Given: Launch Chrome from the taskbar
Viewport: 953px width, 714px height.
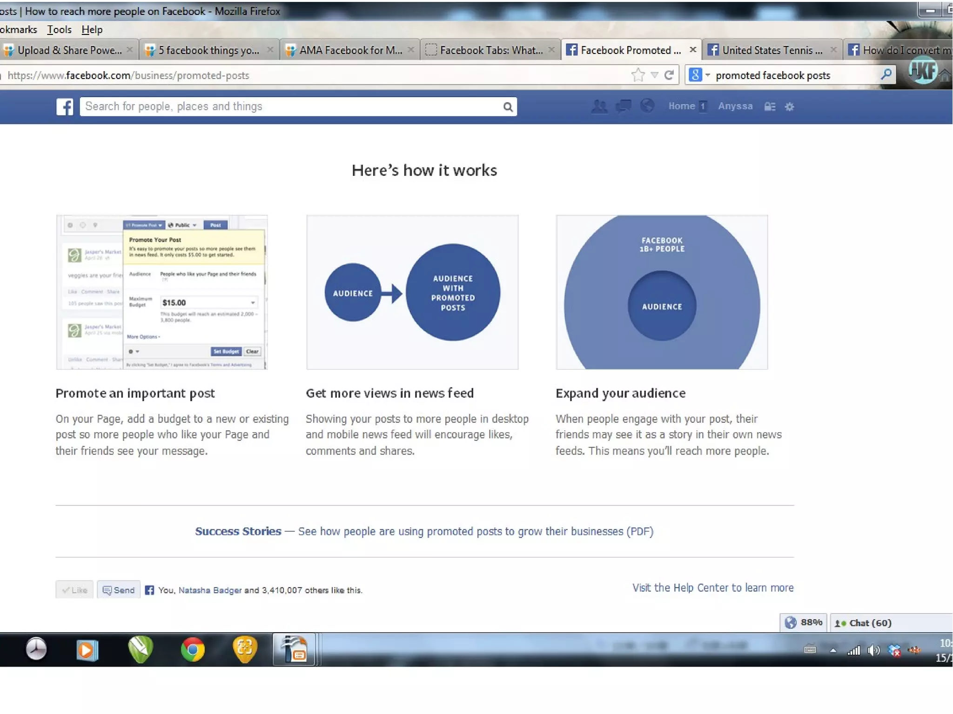Looking at the screenshot, I should point(193,649).
